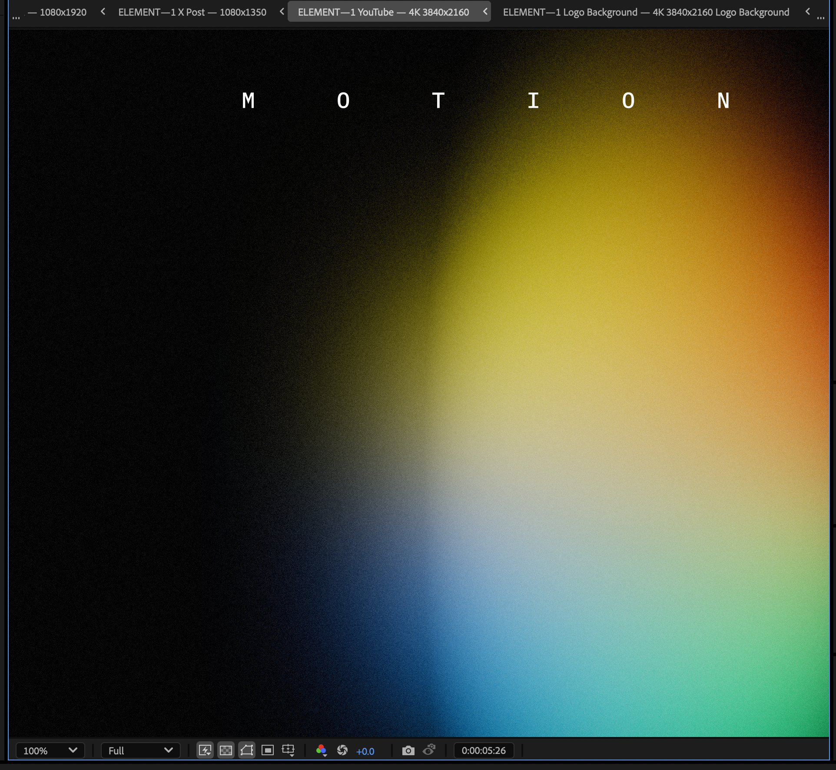The width and height of the screenshot is (836, 770).
Task: Click the grids and guides options icon
Action: [289, 750]
